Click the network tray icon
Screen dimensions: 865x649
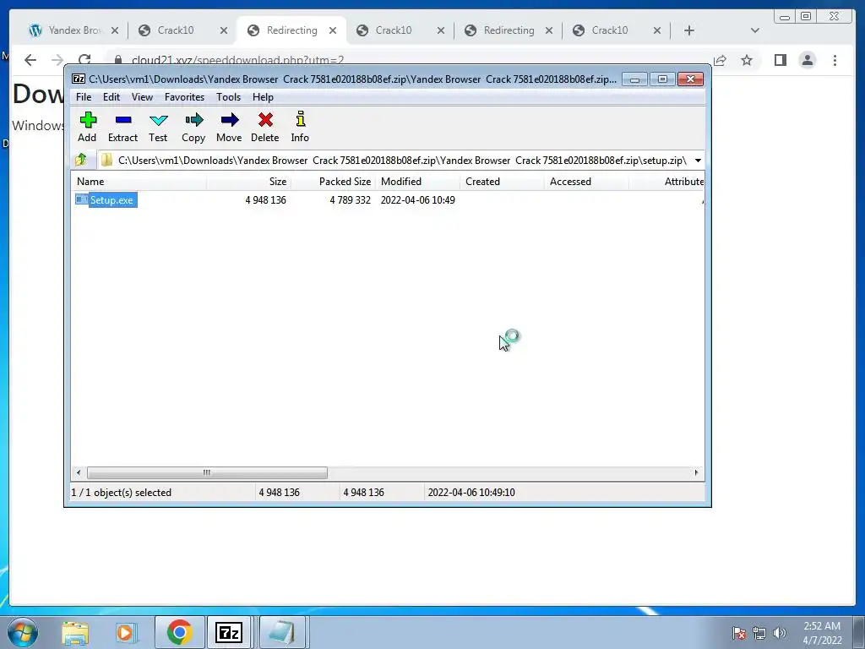[759, 633]
